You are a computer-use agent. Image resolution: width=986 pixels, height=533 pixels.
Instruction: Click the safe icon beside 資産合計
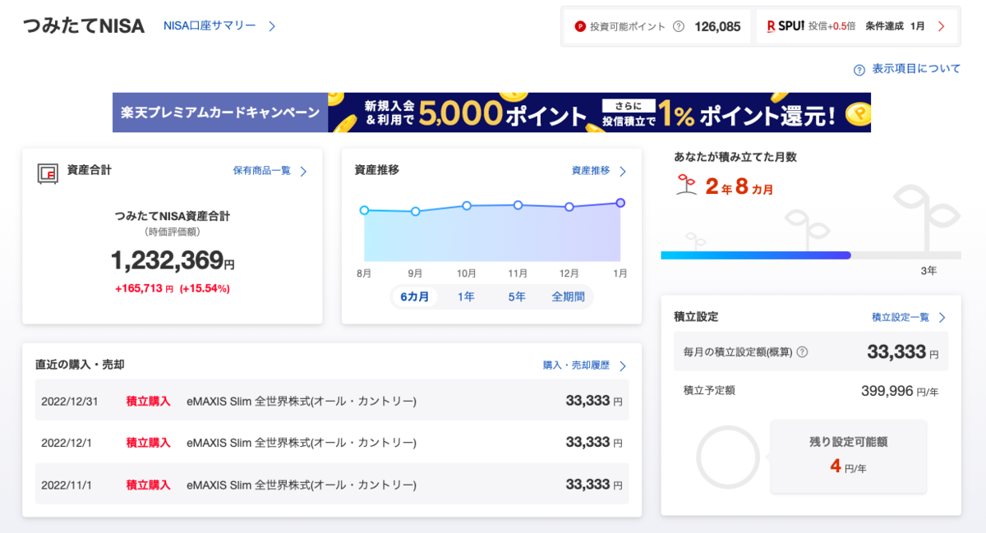click(x=48, y=172)
